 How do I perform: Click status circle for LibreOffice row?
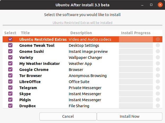(x=158, y=81)
